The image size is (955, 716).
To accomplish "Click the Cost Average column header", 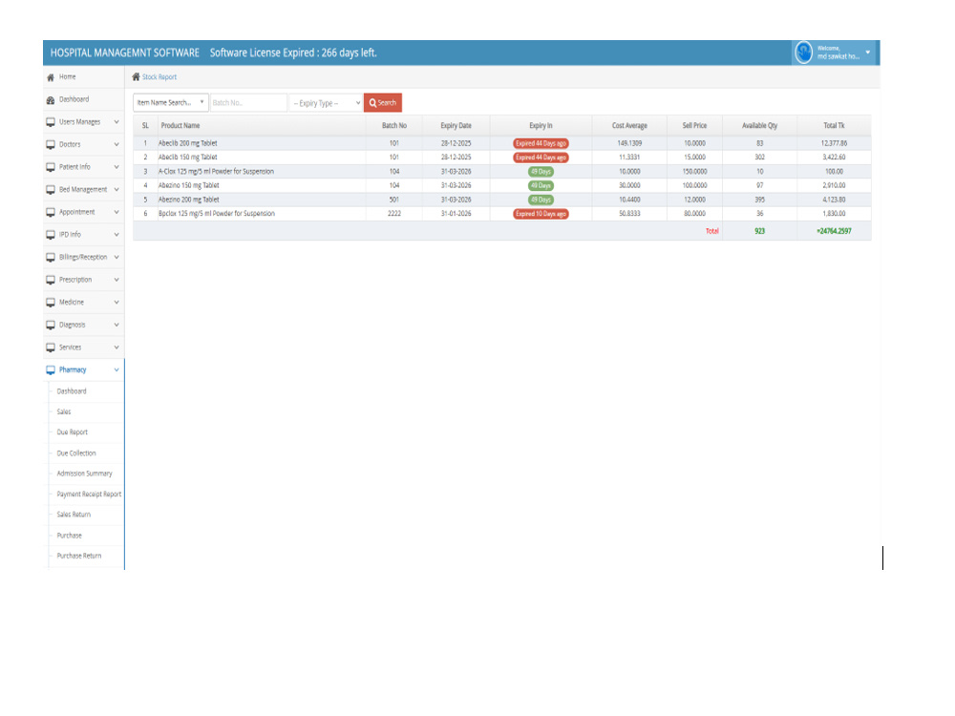I will (629, 126).
